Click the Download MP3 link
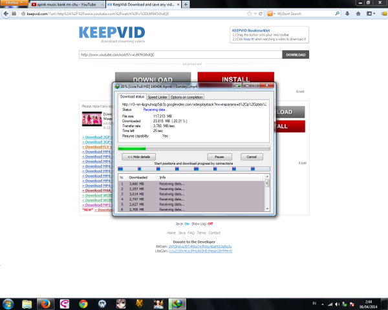The image size is (388, 310). coord(97,205)
